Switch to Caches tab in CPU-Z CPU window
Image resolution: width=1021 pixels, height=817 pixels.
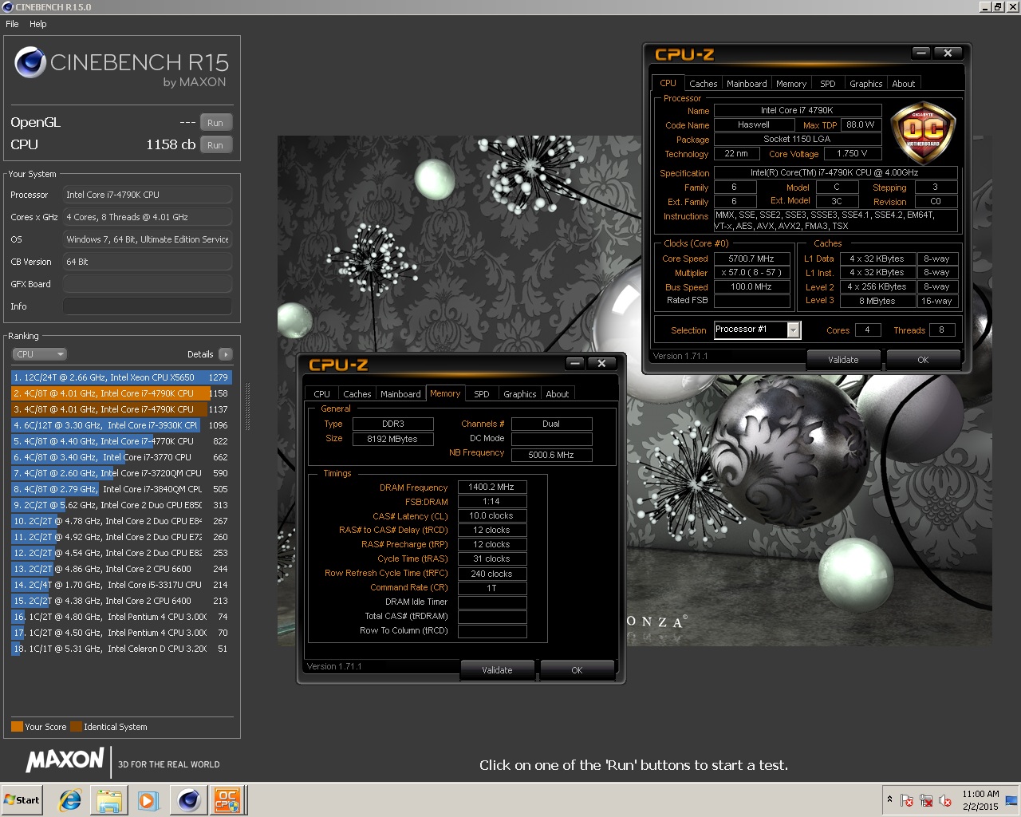[x=703, y=84]
